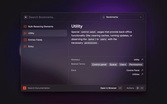Expand the dropdown chevron next to Bookmarks
The width and height of the screenshot is (167, 104).
tap(141, 17)
